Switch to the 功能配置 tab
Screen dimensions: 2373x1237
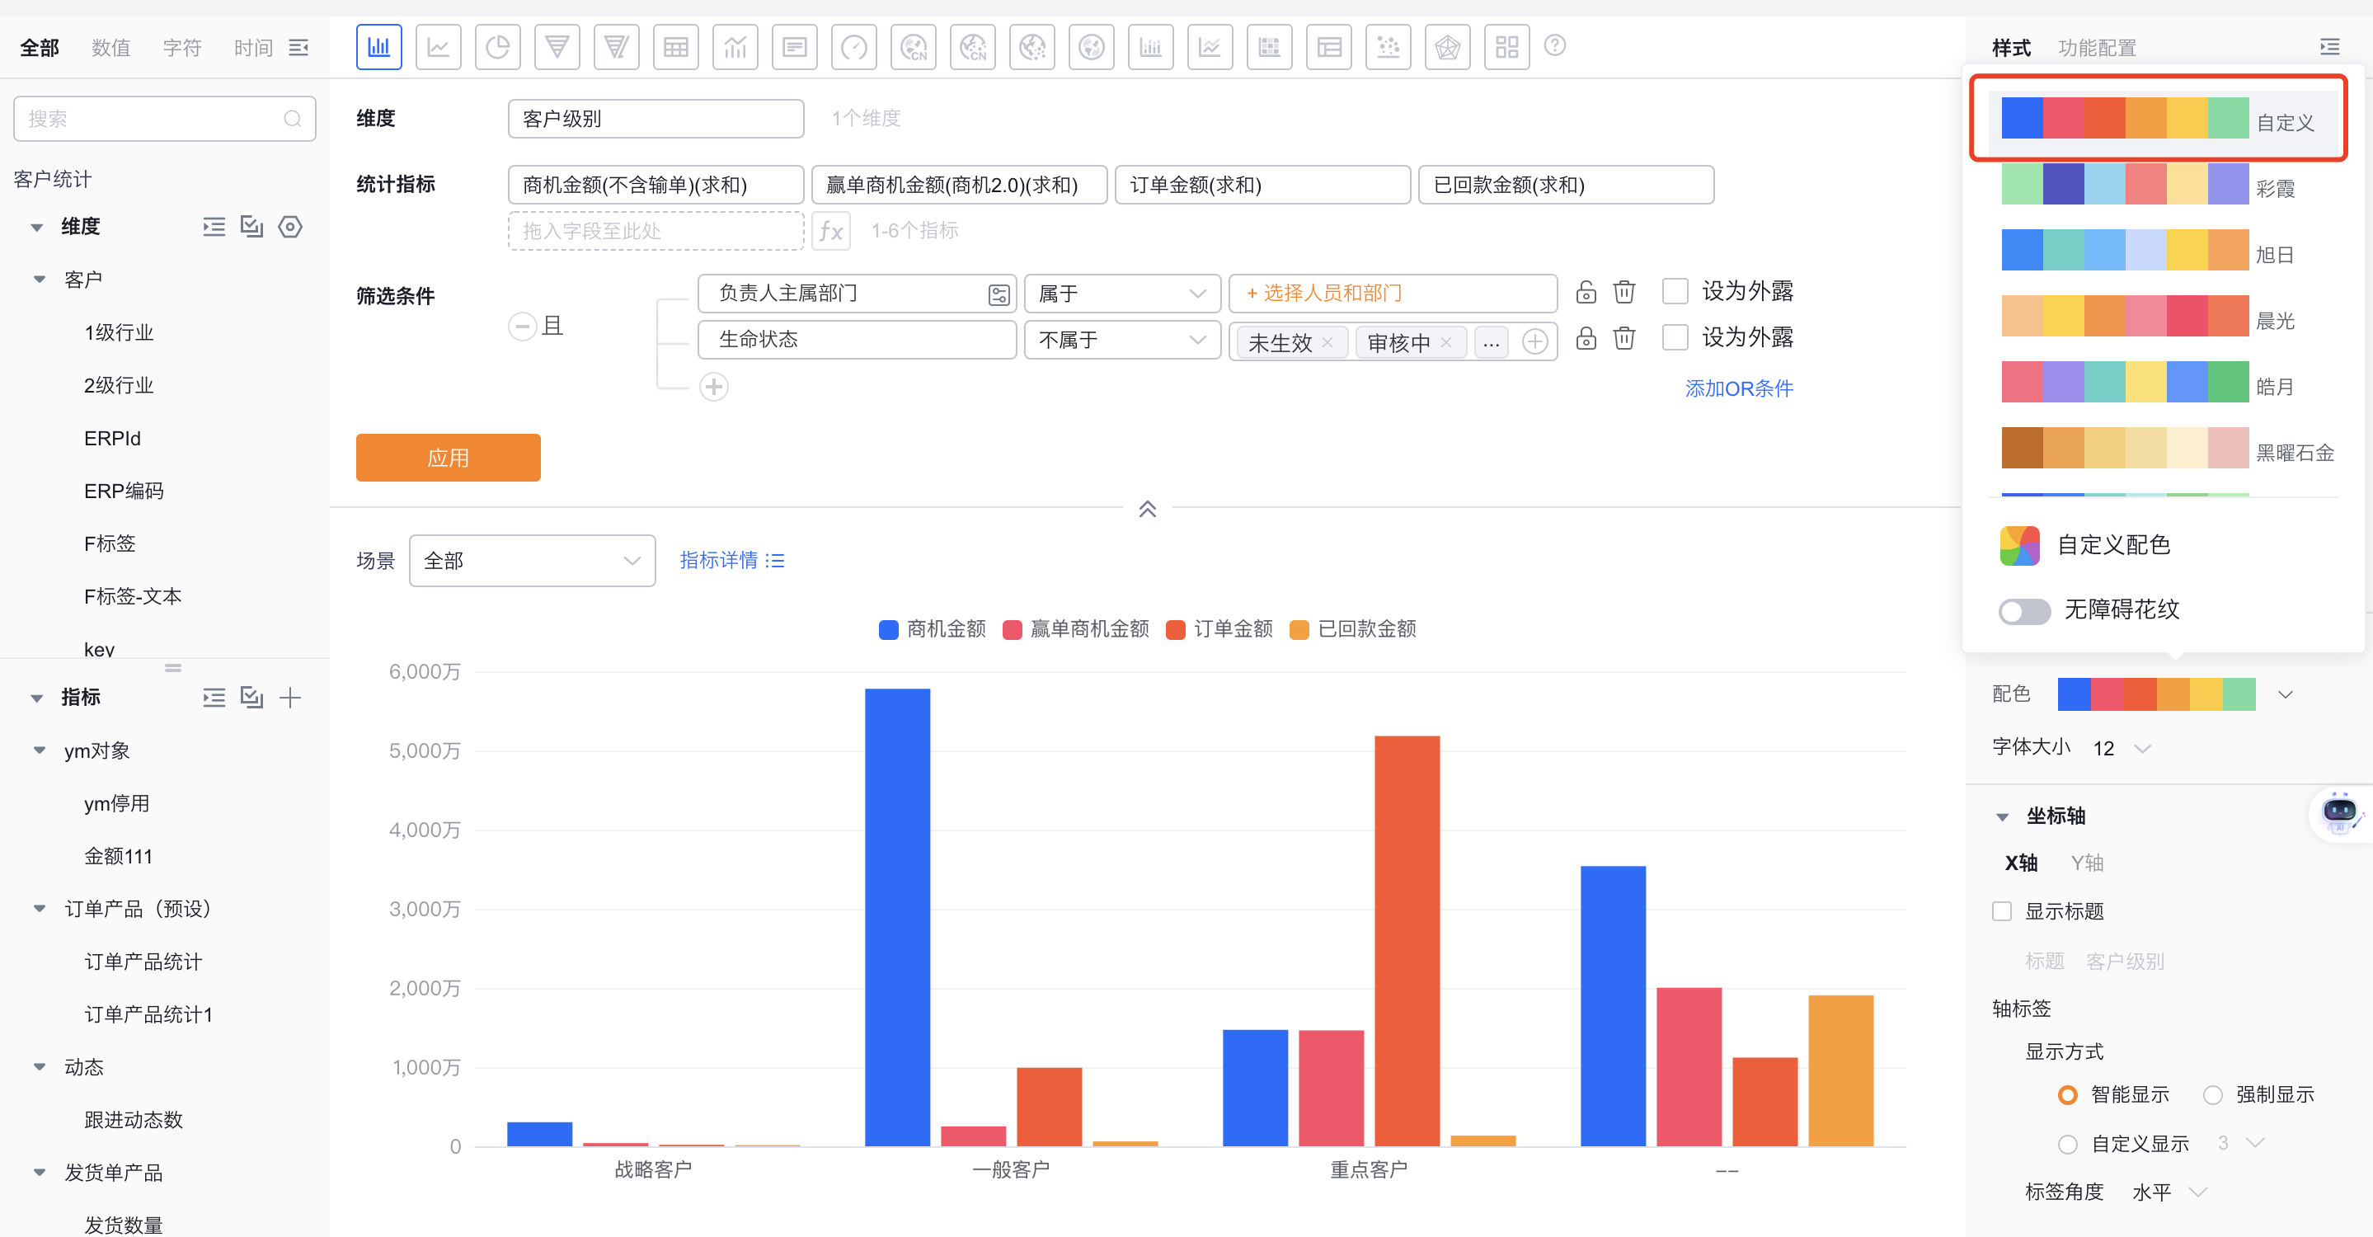coord(2097,48)
